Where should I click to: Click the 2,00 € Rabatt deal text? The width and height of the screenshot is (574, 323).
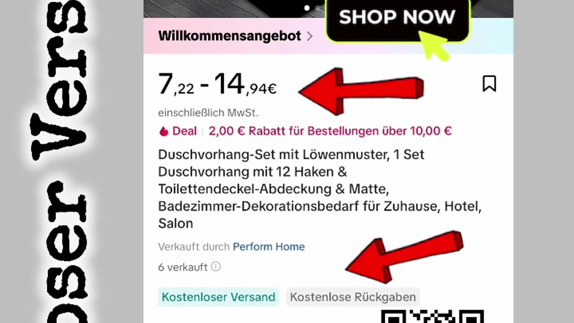(330, 131)
